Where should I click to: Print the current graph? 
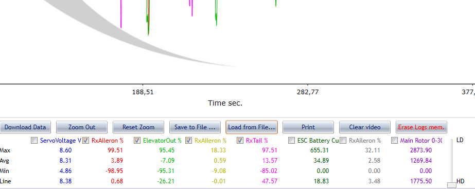[308, 127]
